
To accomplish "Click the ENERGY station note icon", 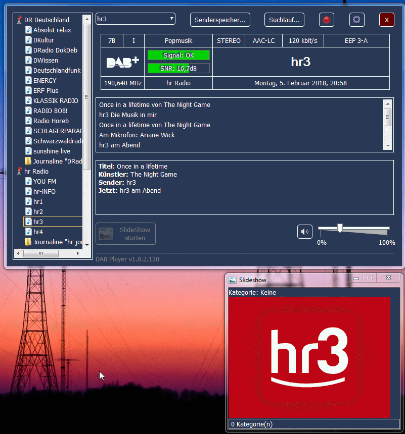I will click(28, 81).
